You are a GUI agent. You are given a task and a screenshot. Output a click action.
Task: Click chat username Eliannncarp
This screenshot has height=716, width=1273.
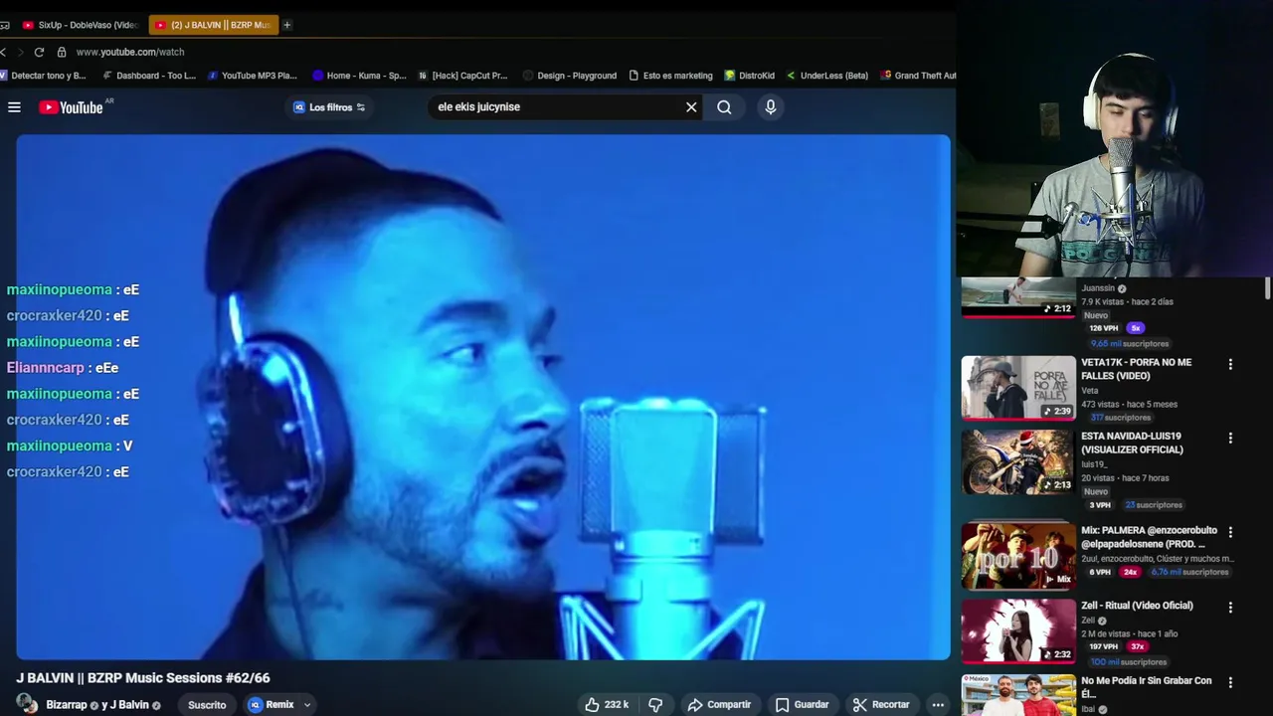point(46,368)
